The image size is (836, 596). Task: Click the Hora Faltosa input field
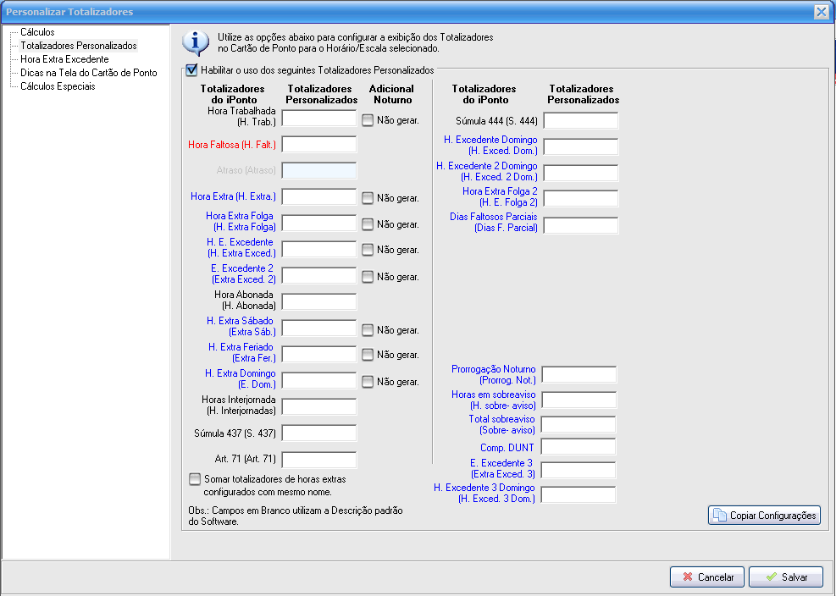tap(318, 145)
